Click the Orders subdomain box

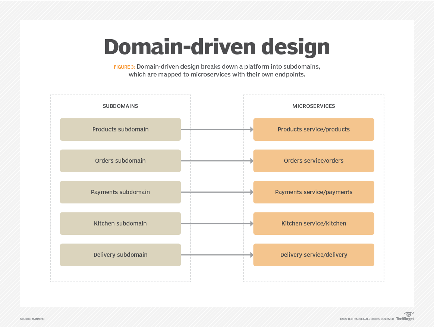(x=120, y=161)
